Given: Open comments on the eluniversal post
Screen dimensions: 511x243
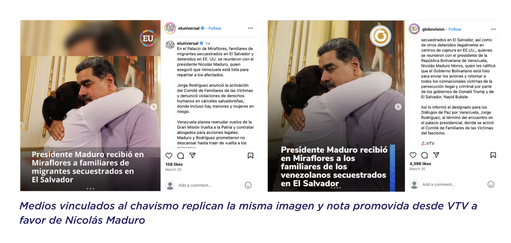Looking at the screenshot, I should (180, 155).
